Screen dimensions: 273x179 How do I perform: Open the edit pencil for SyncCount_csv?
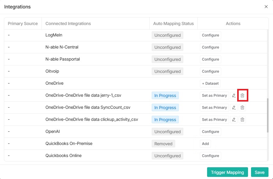pyautogui.click(x=234, y=107)
